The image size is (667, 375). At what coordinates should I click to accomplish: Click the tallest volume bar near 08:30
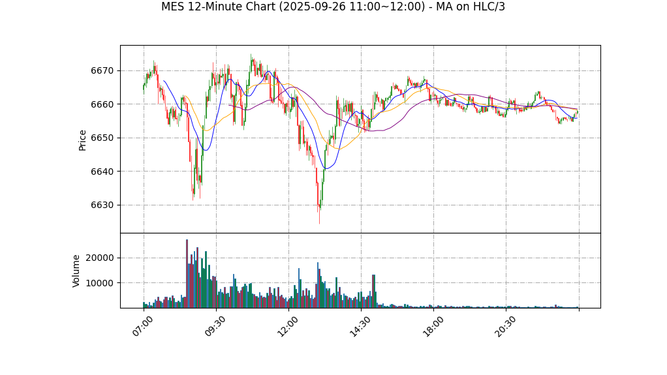point(187,273)
